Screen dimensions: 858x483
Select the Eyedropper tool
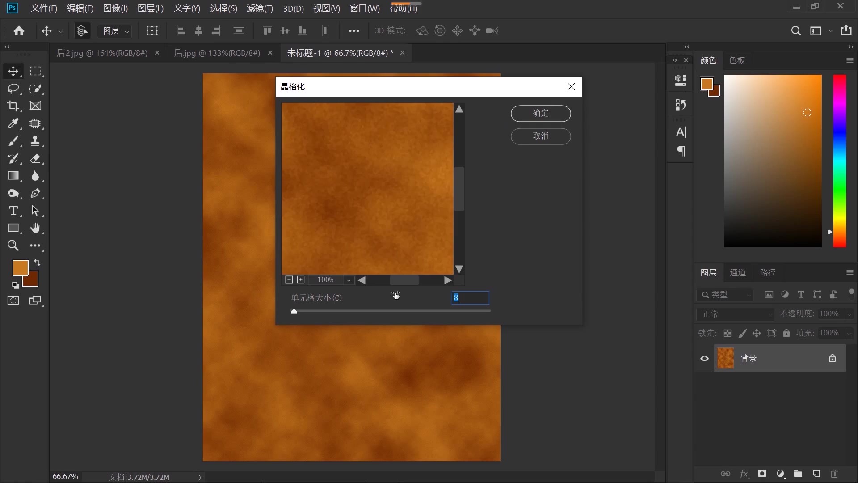(13, 123)
